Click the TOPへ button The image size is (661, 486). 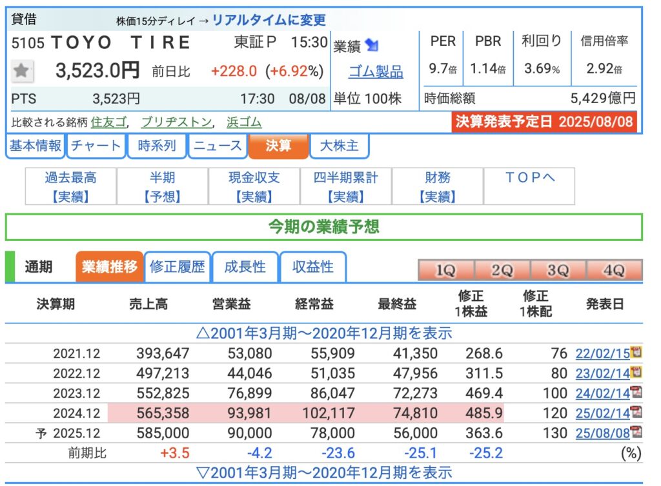click(x=529, y=186)
